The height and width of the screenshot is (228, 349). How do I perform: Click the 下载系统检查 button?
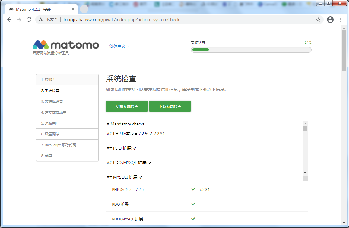(170, 106)
